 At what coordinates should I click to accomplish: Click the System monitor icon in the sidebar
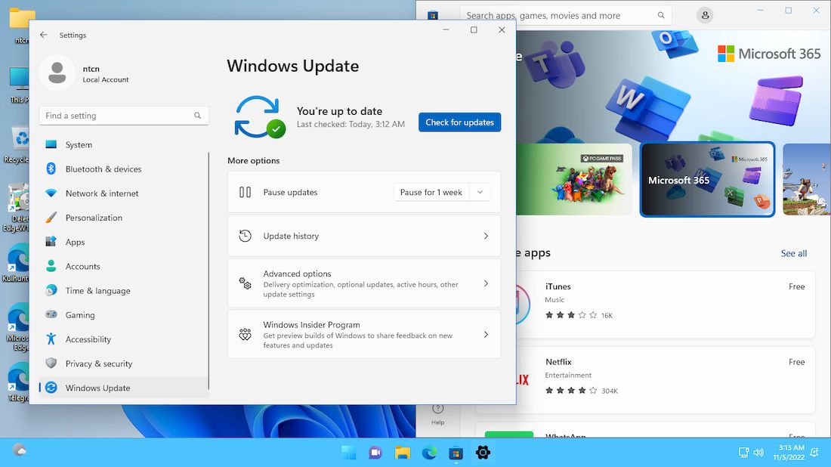51,145
